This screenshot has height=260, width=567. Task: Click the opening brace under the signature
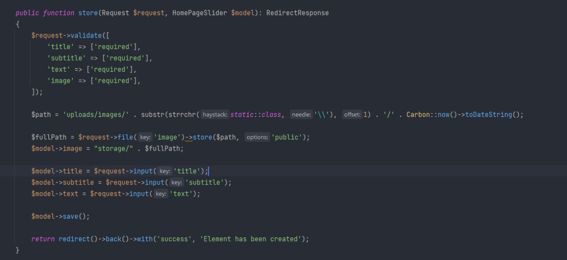click(18, 24)
